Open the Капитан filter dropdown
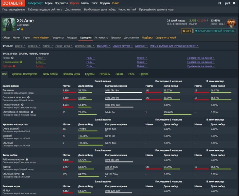Image resolution: width=239 pixels, height=196 pixels. click(x=141, y=46)
